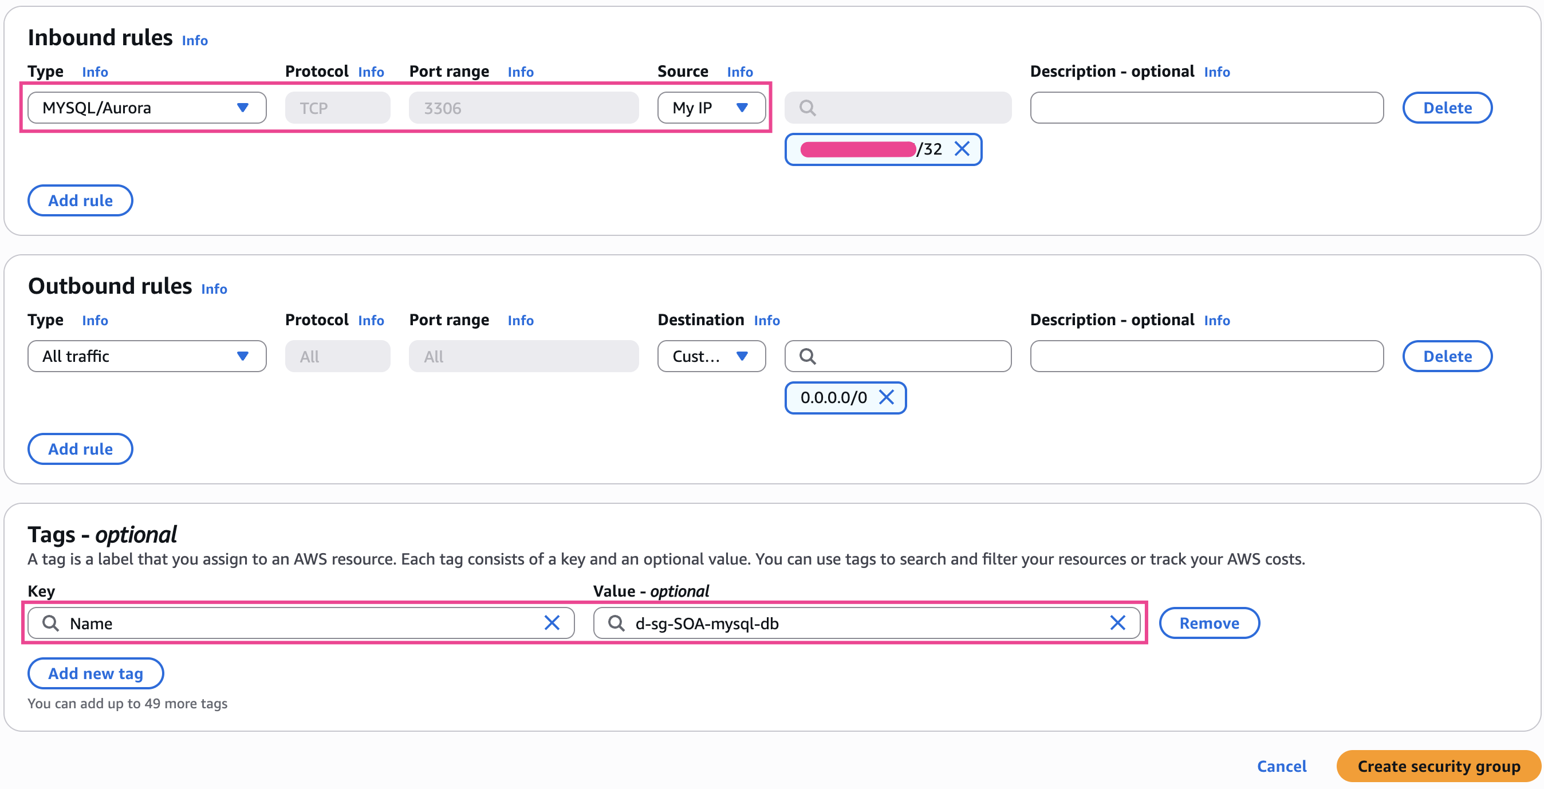
Task: Open the Custom destination dropdown
Action: (x=711, y=357)
